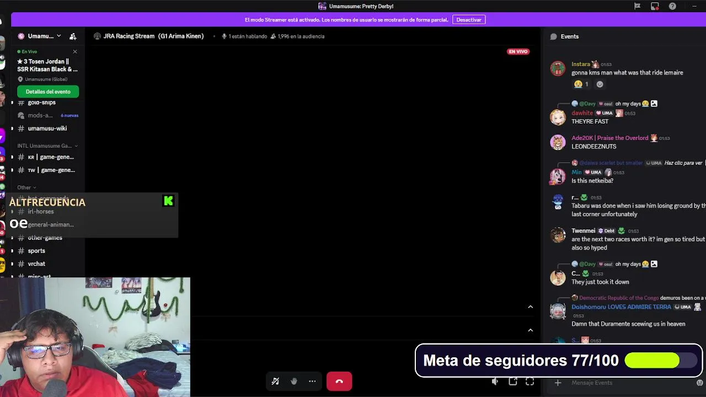Click username Ade20K | Praise the Overlord
706x397 pixels.
[x=609, y=138]
